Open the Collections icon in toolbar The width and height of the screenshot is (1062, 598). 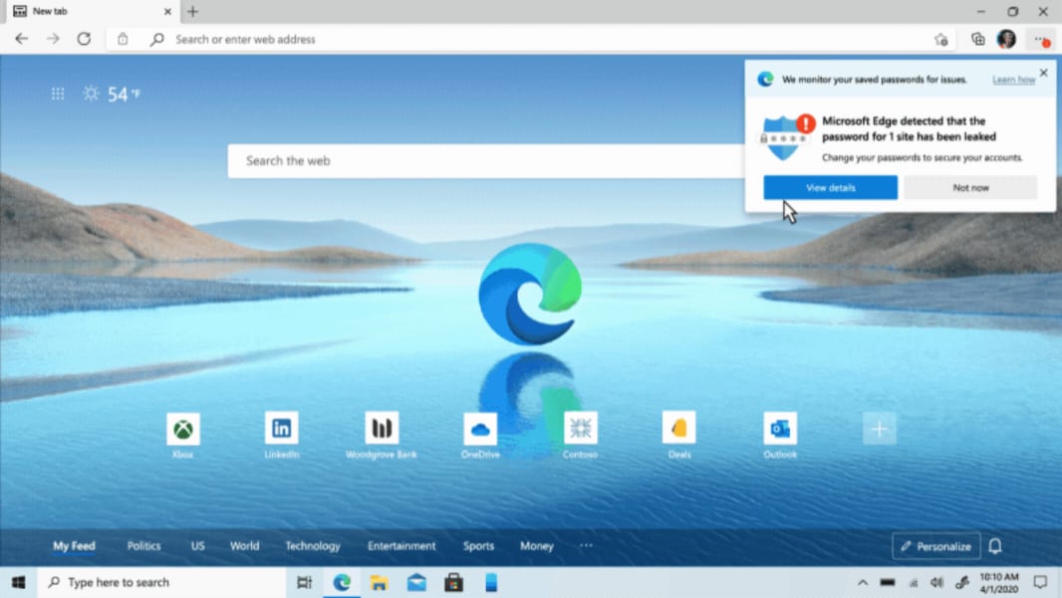pos(977,39)
